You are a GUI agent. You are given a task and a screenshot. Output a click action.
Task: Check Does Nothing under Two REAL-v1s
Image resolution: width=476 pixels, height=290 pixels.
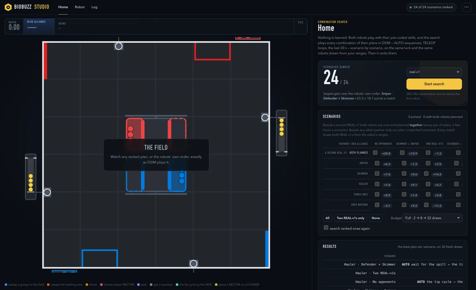point(426,205)
